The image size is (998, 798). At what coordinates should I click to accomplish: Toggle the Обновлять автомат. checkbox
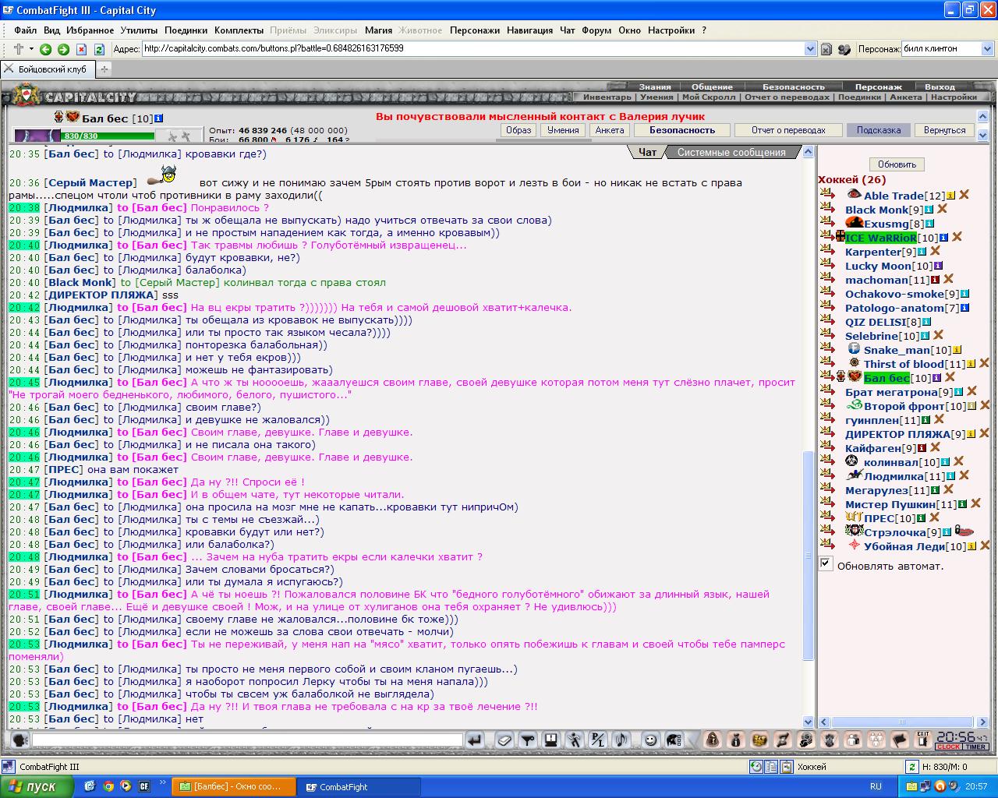(x=826, y=563)
